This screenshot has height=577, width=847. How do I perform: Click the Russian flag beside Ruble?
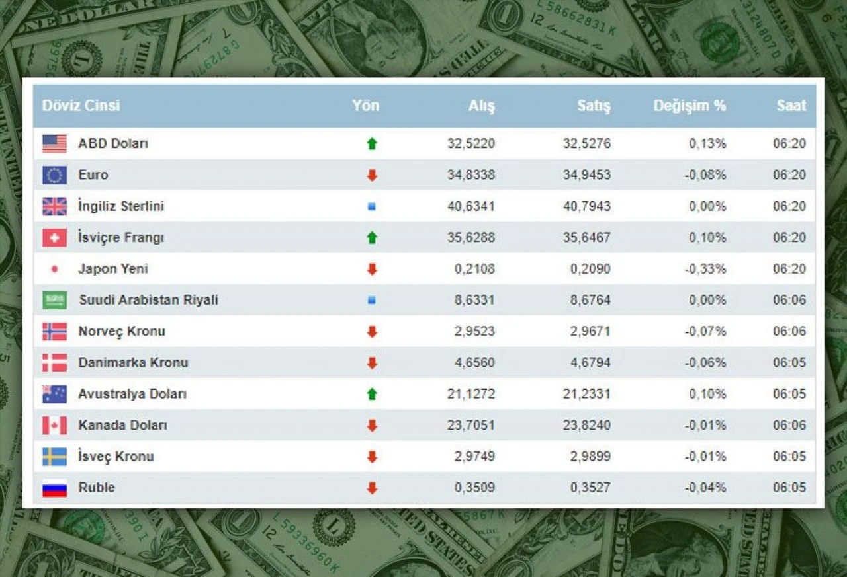coord(54,488)
